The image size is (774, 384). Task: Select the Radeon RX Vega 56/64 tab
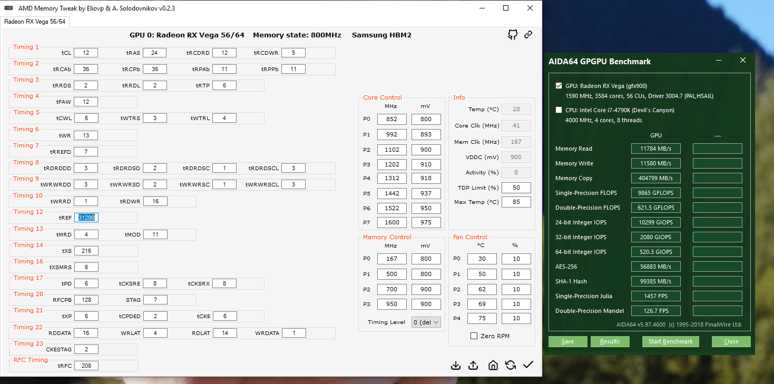coord(35,22)
